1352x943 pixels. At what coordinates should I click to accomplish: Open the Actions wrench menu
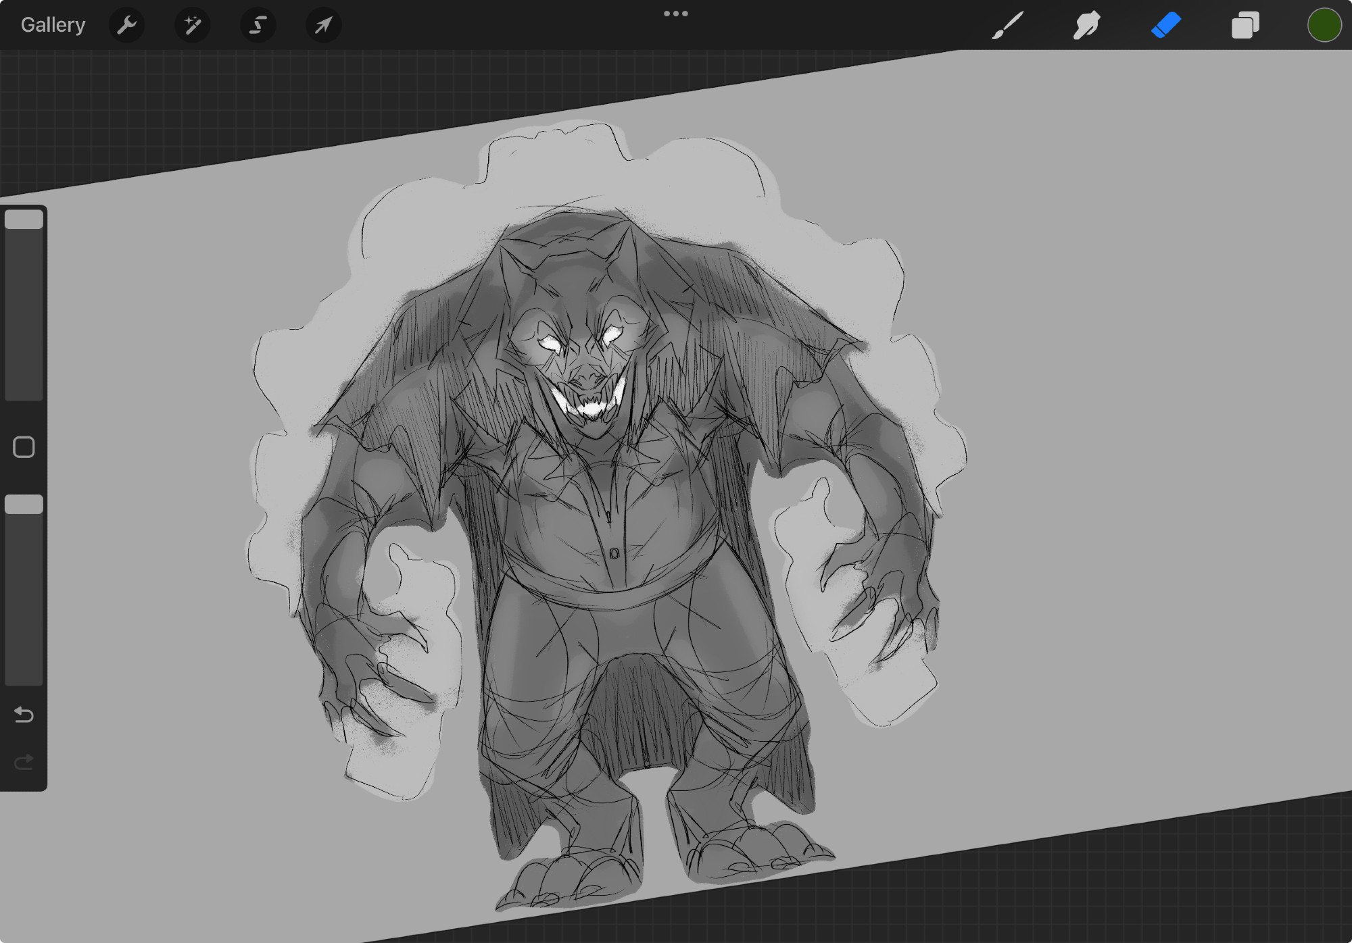point(126,26)
